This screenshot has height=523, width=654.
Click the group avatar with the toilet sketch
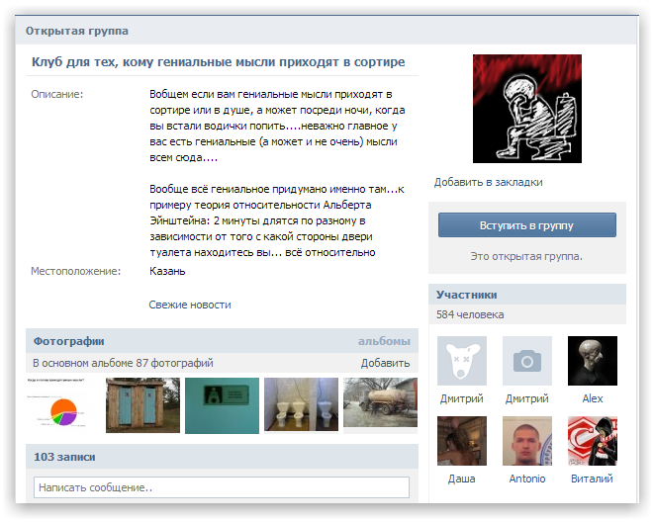[526, 109]
